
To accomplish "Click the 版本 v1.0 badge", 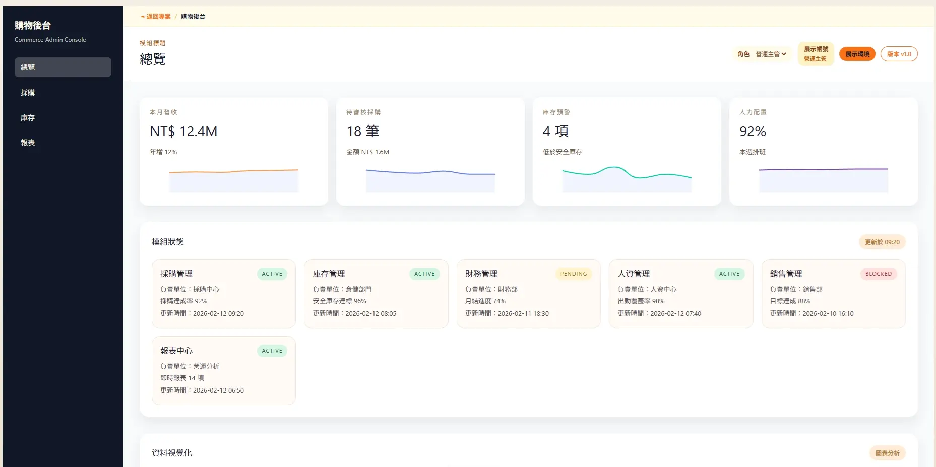I will pyautogui.click(x=899, y=54).
